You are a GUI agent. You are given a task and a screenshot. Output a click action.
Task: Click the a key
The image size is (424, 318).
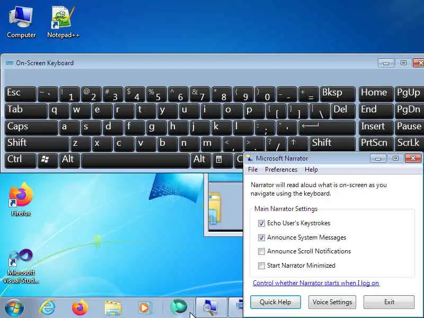pos(69,128)
